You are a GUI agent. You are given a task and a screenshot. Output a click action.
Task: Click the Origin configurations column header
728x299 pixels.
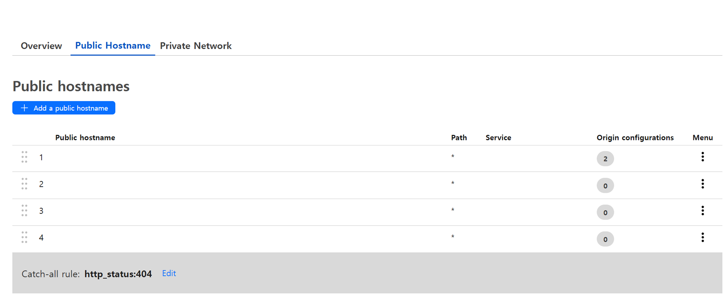pos(635,137)
